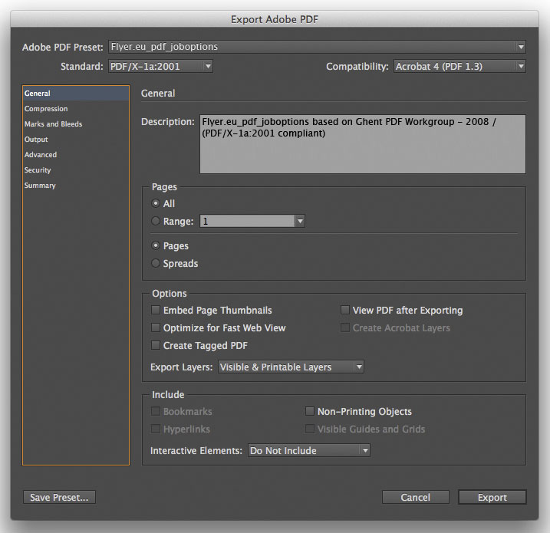Open the Standard PDF/X-1a:2001 dropdown

[x=160, y=66]
